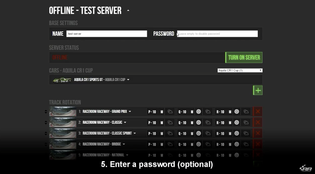The image size is (315, 174).
Task: Set practice weather for Classic Sprint track
Action: tap(170, 133)
